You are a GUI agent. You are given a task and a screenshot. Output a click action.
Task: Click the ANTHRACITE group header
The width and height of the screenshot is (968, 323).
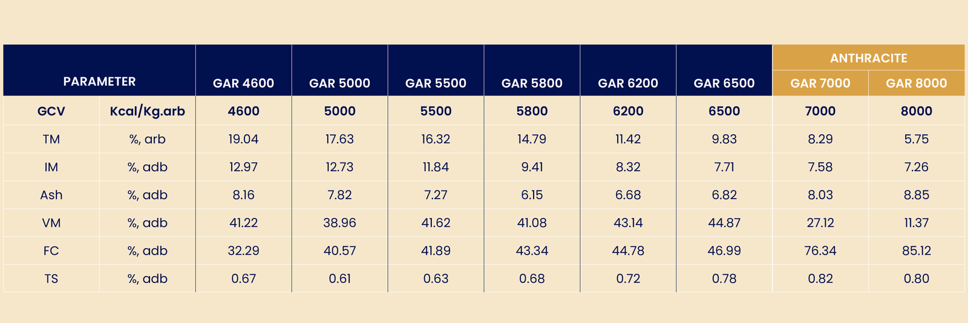click(868, 58)
